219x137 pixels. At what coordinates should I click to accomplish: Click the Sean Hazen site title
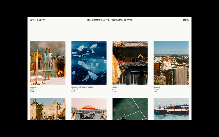[x=38, y=20]
